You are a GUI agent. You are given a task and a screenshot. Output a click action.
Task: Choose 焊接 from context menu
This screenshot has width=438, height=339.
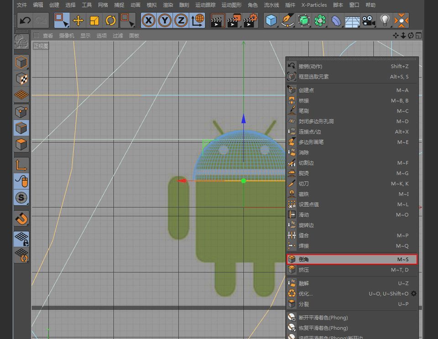pyautogui.click(x=352, y=246)
